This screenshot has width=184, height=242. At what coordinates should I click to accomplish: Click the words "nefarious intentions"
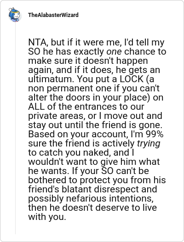pos(110,198)
